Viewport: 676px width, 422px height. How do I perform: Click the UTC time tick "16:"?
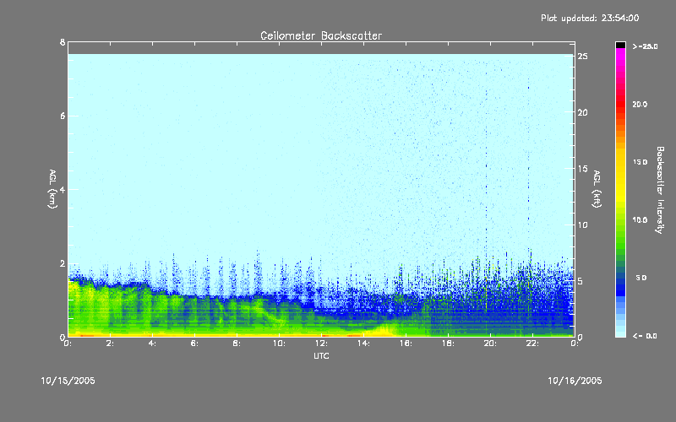[406, 344]
